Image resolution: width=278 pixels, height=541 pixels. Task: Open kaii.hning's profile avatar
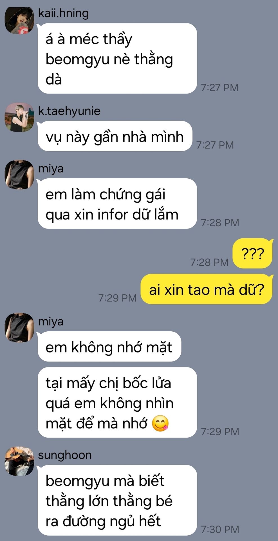click(x=19, y=20)
